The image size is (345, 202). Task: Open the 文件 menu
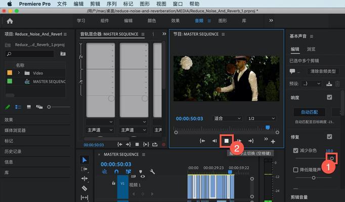click(62, 4)
